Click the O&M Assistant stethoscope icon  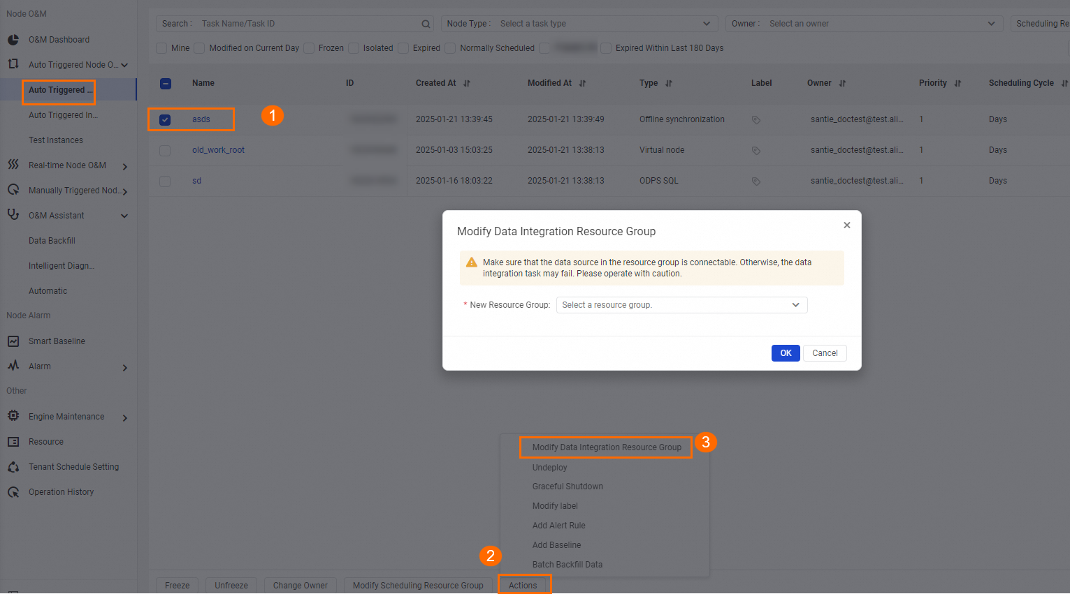coord(13,215)
